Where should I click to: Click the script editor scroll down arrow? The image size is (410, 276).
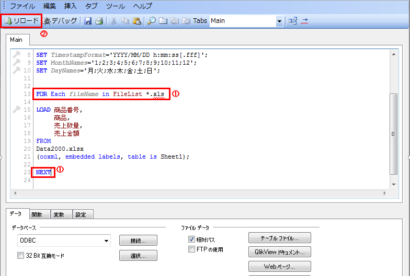click(393, 185)
